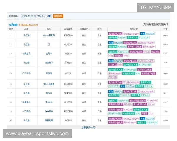Click the 典型问题 column header

[x=134, y=29]
